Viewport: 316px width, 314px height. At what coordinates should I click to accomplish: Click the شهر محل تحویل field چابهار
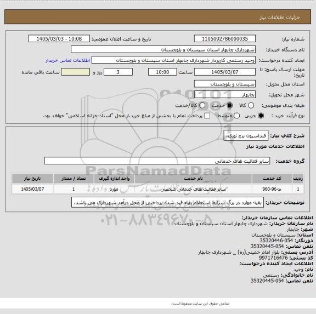225,95
